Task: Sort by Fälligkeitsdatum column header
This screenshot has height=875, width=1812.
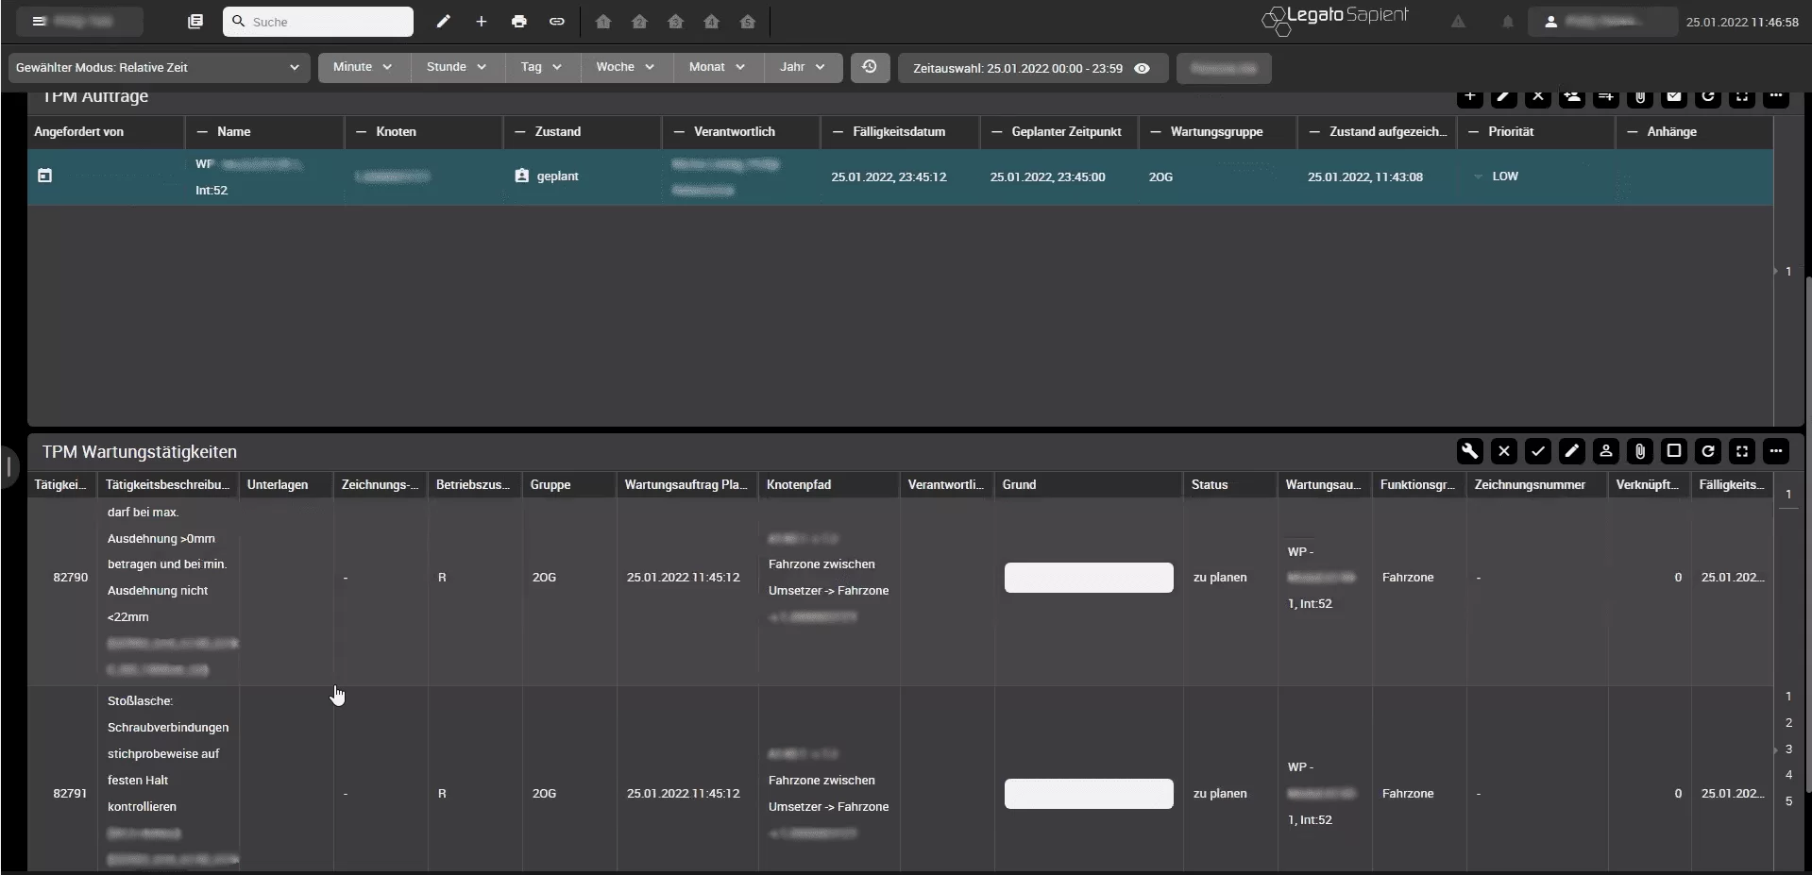Action: click(899, 131)
